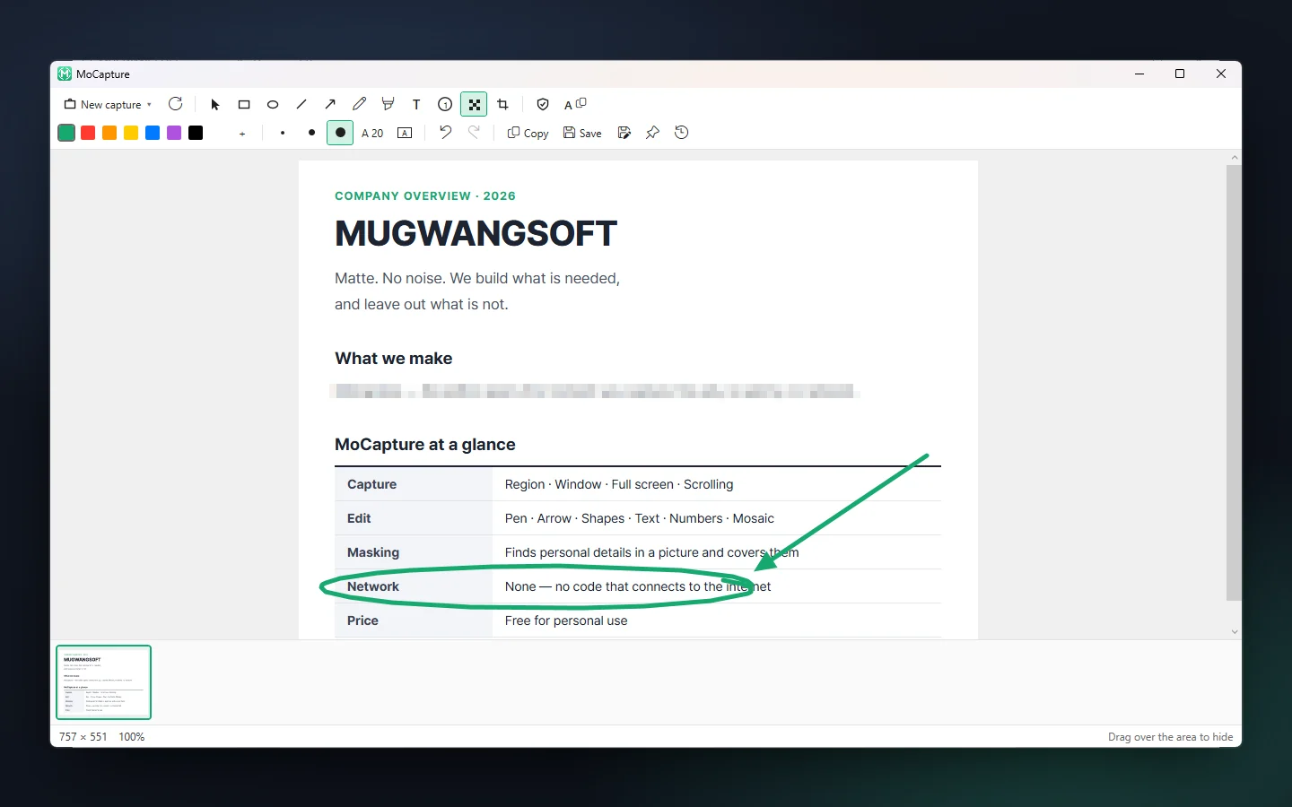This screenshot has height=807, width=1292.
Task: Toggle the Mosaic blur tool
Action: tap(474, 105)
